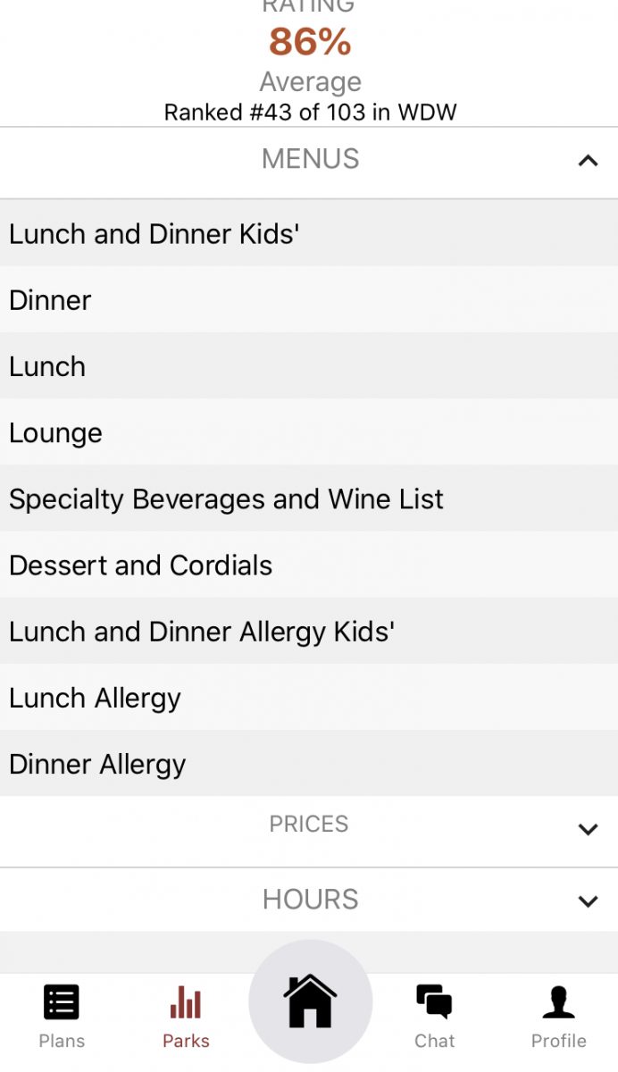Collapse the MENUS section chevron
The image size is (618, 1072).
pos(588,162)
